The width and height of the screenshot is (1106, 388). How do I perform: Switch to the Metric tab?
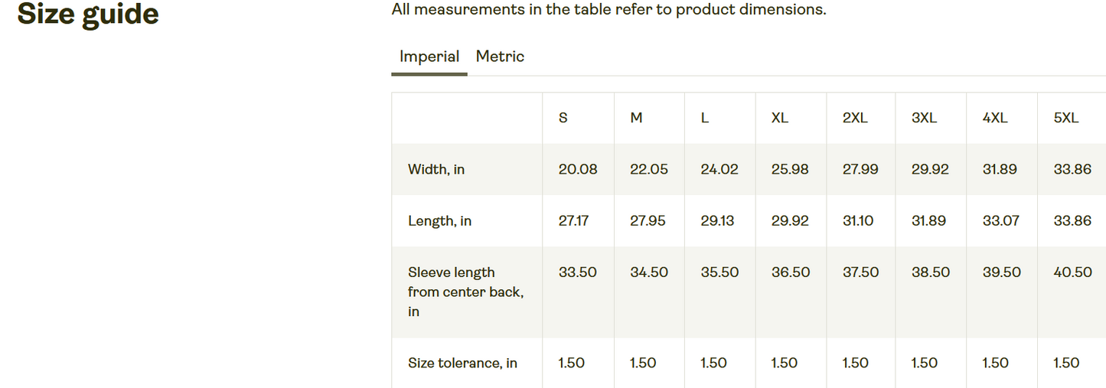click(500, 57)
